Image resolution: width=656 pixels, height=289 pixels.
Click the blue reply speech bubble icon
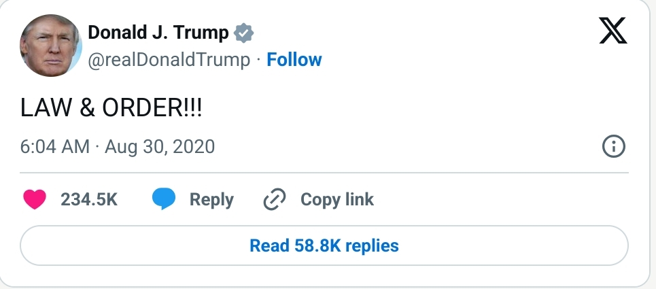[164, 199]
